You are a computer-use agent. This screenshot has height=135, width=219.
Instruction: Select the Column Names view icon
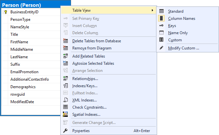[x=161, y=19]
